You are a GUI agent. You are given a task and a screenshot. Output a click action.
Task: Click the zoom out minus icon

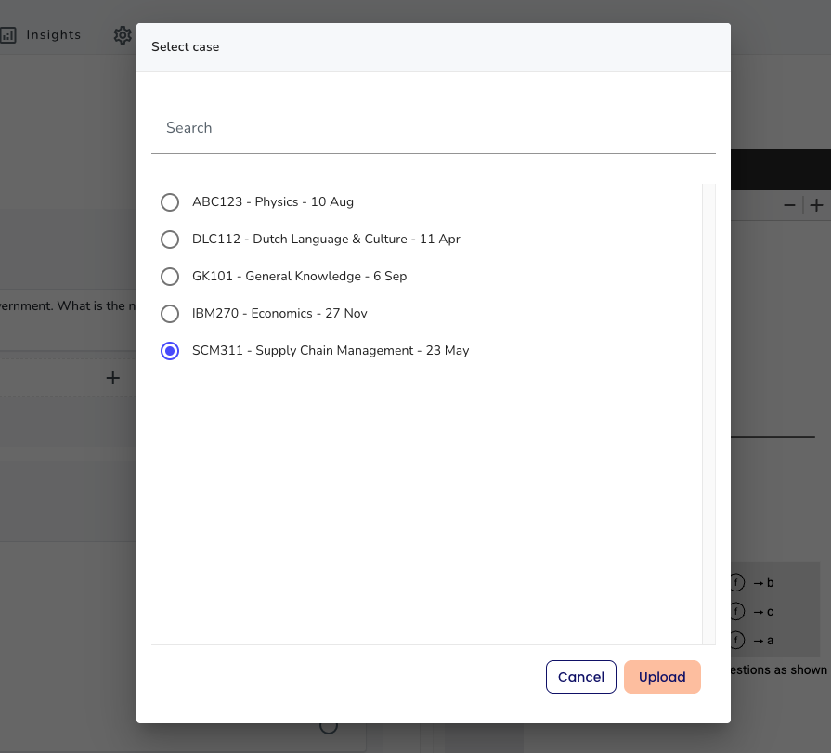click(x=789, y=205)
